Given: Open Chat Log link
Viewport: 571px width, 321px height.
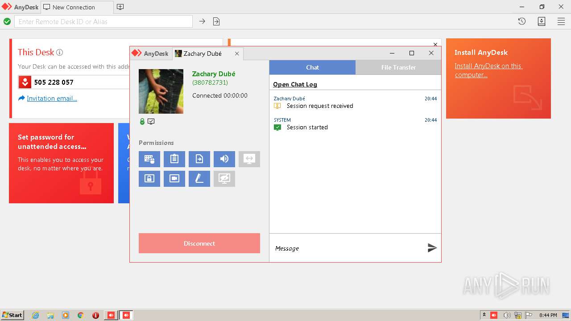Looking at the screenshot, I should pos(295,84).
